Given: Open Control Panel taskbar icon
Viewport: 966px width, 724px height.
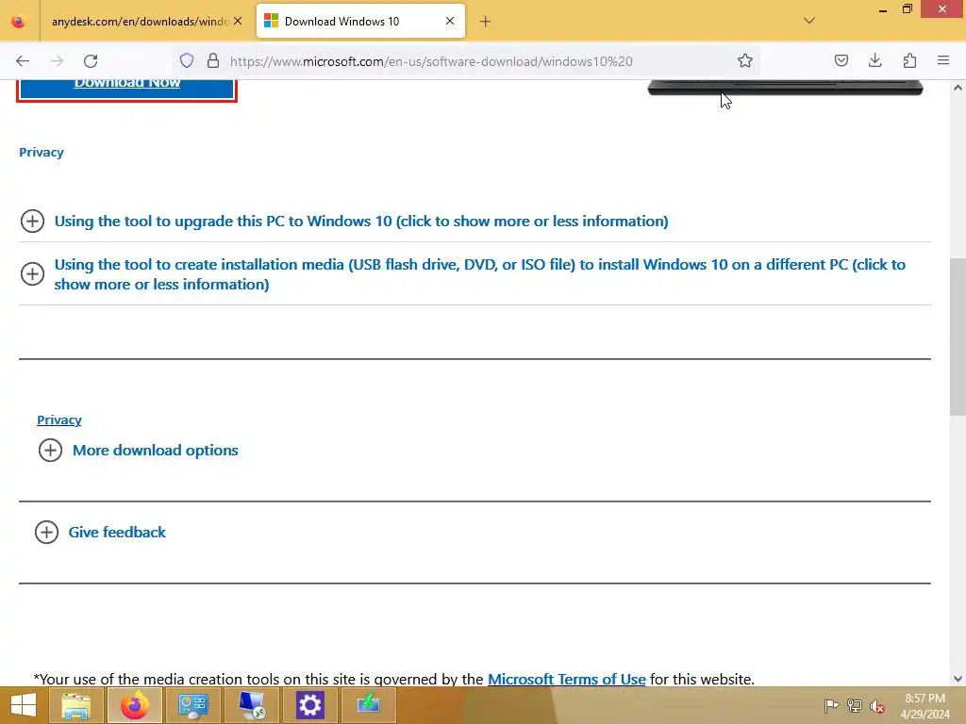Looking at the screenshot, I should [192, 705].
